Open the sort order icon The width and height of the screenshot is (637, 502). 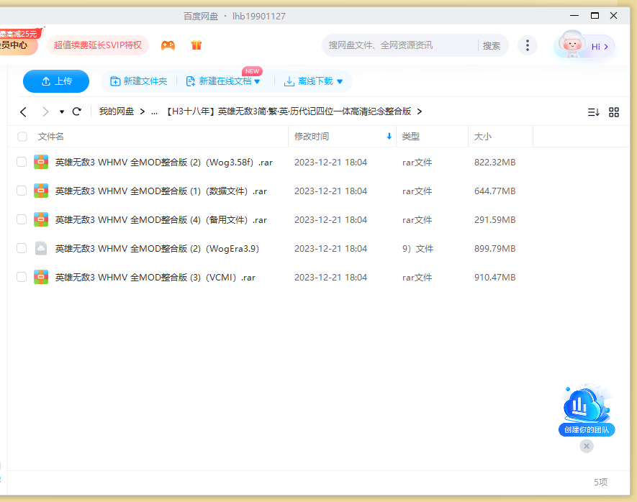pos(593,112)
